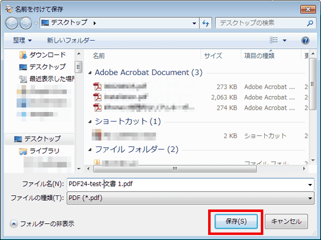Open the view options dropdown arrow
The height and width of the screenshot is (240, 321).
284,41
